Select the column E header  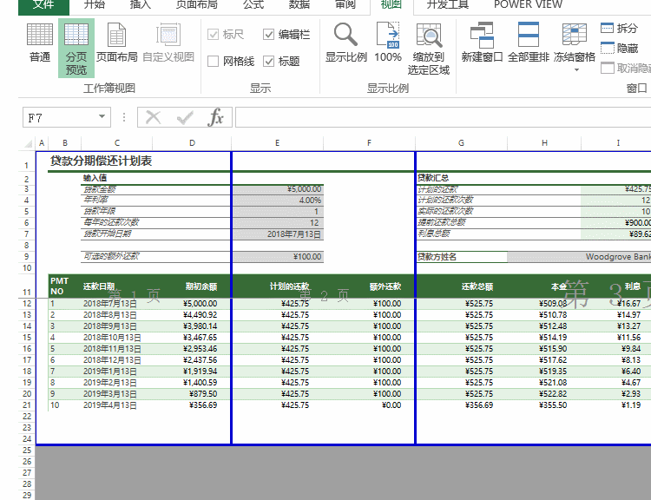point(277,143)
